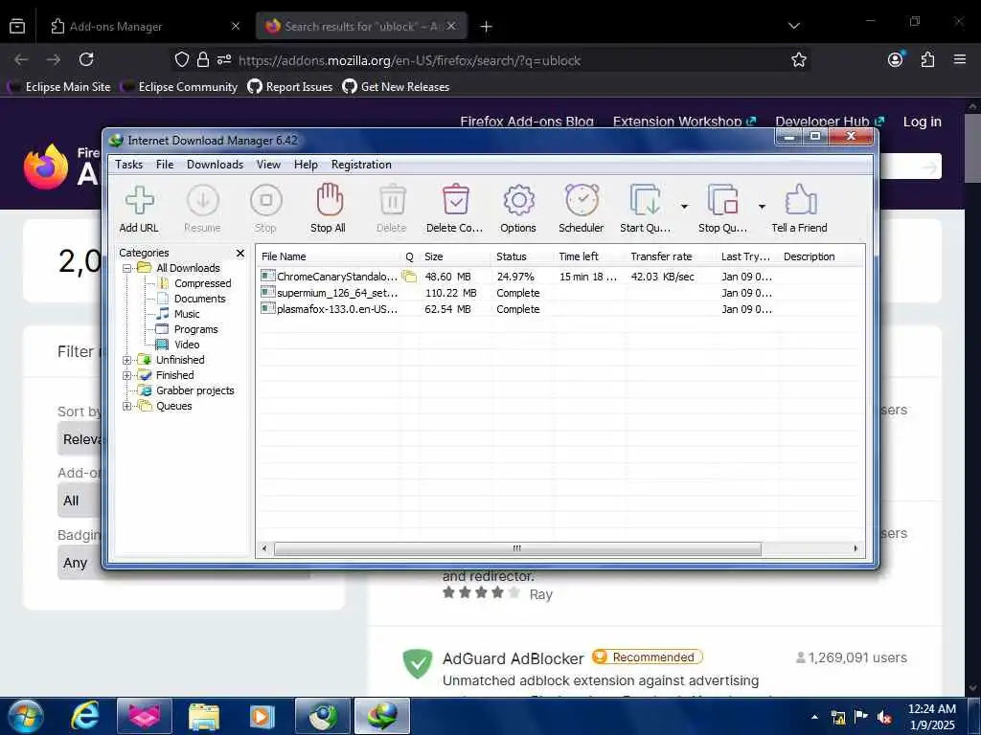Click the Resume toolbar icon
The height and width of the screenshot is (735, 981).
[x=202, y=209]
